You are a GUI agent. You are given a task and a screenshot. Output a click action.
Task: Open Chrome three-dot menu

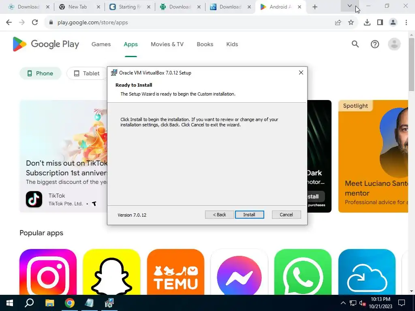coord(406,23)
